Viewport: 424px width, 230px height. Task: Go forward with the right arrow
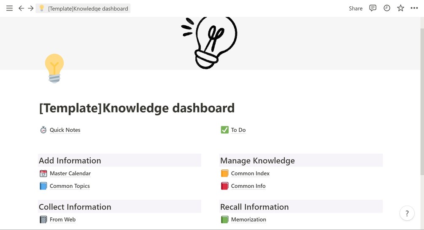(x=30, y=8)
